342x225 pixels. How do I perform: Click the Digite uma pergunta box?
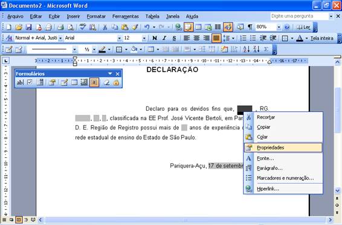click(300, 16)
